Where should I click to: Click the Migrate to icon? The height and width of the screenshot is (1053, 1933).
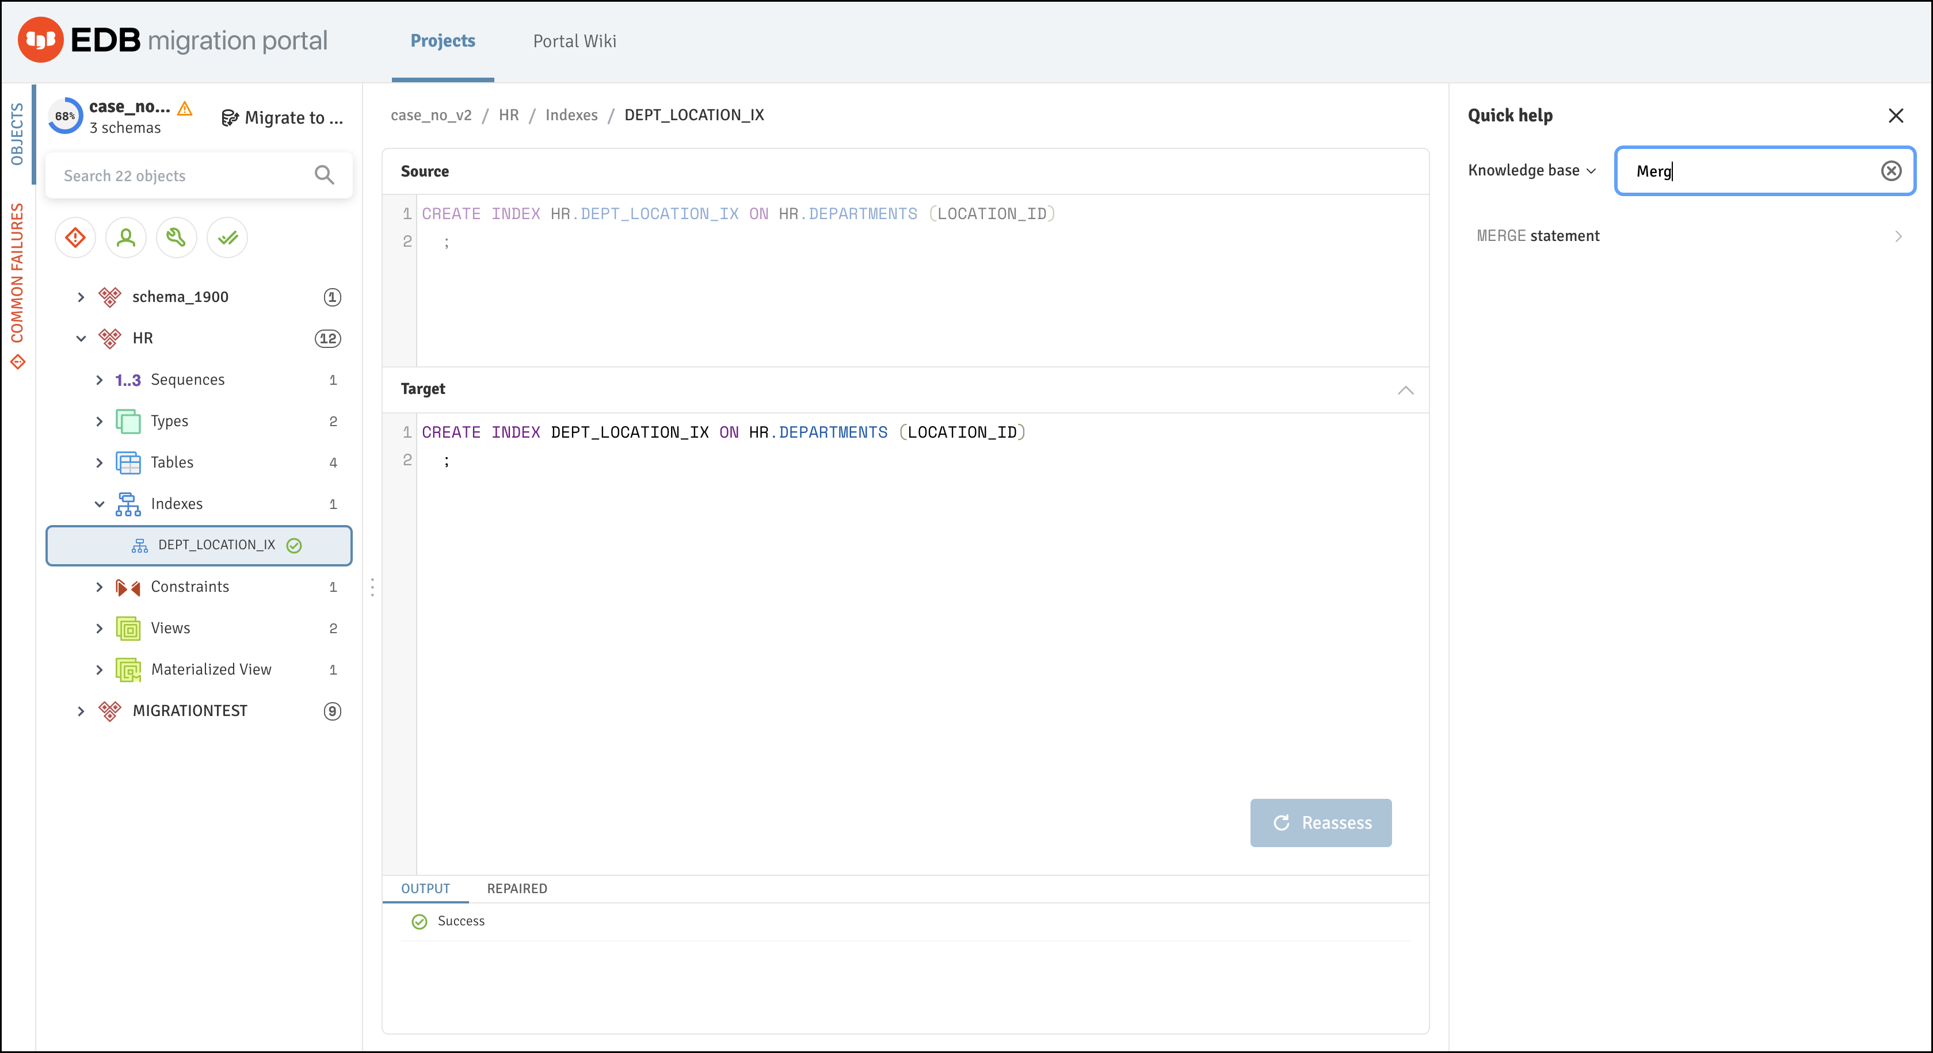click(230, 118)
